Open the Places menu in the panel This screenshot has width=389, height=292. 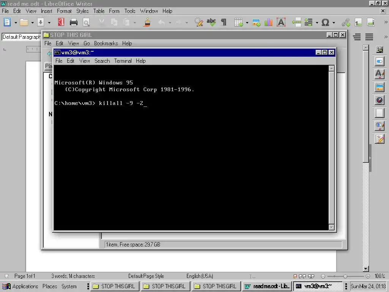tap(50, 286)
